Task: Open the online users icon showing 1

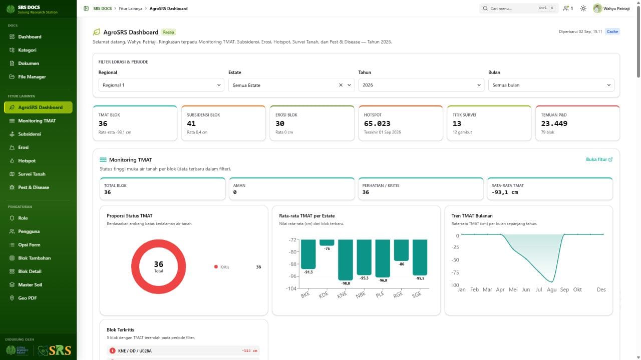Action: pyautogui.click(x=568, y=8)
